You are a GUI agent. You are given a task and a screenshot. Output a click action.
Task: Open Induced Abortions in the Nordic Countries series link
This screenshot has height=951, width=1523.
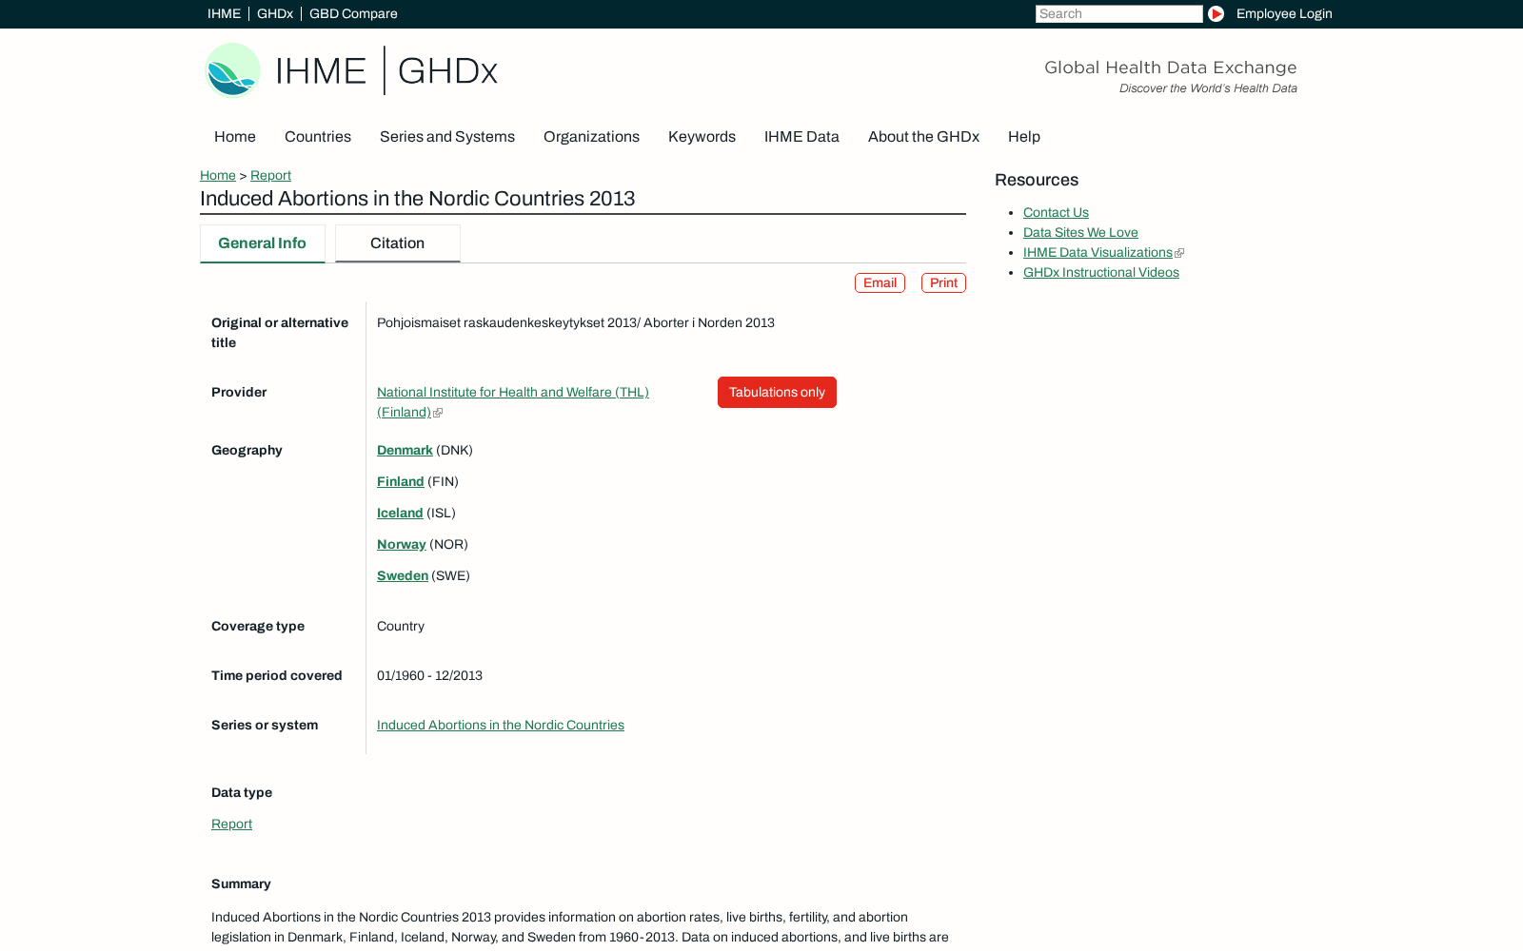click(x=501, y=726)
